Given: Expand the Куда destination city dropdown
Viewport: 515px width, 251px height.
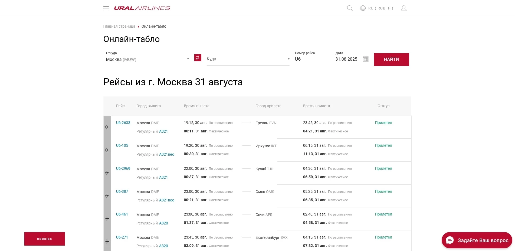Looking at the screenshot, I should (x=288, y=59).
